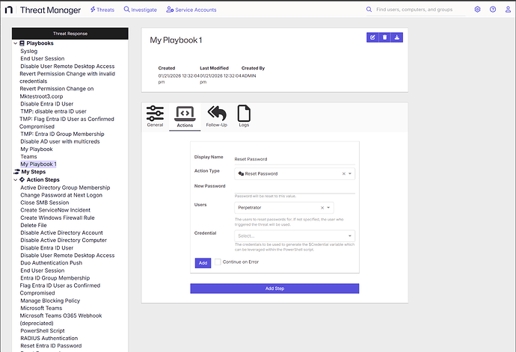Click the purple Add button
Image resolution: width=516 pixels, height=352 pixels.
click(203, 262)
